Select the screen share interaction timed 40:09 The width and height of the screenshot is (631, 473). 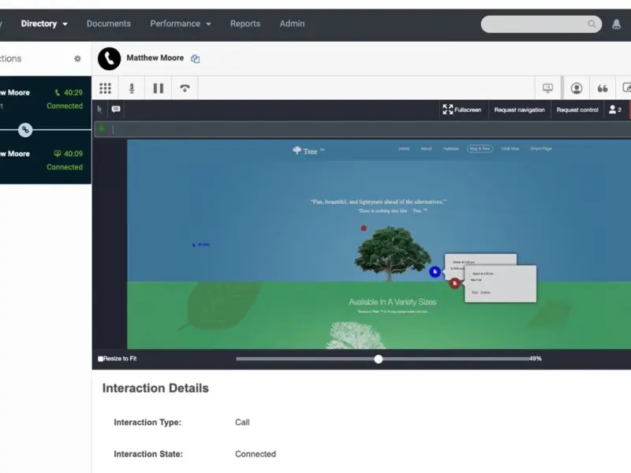pyautogui.click(x=46, y=160)
